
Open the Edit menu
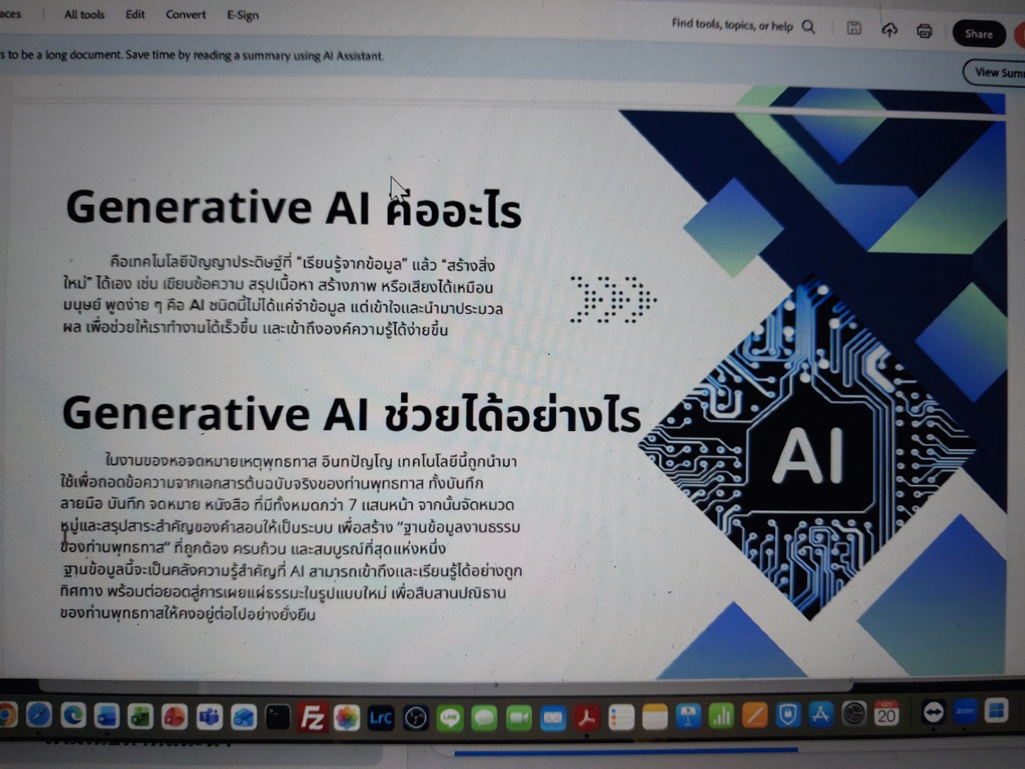click(135, 15)
